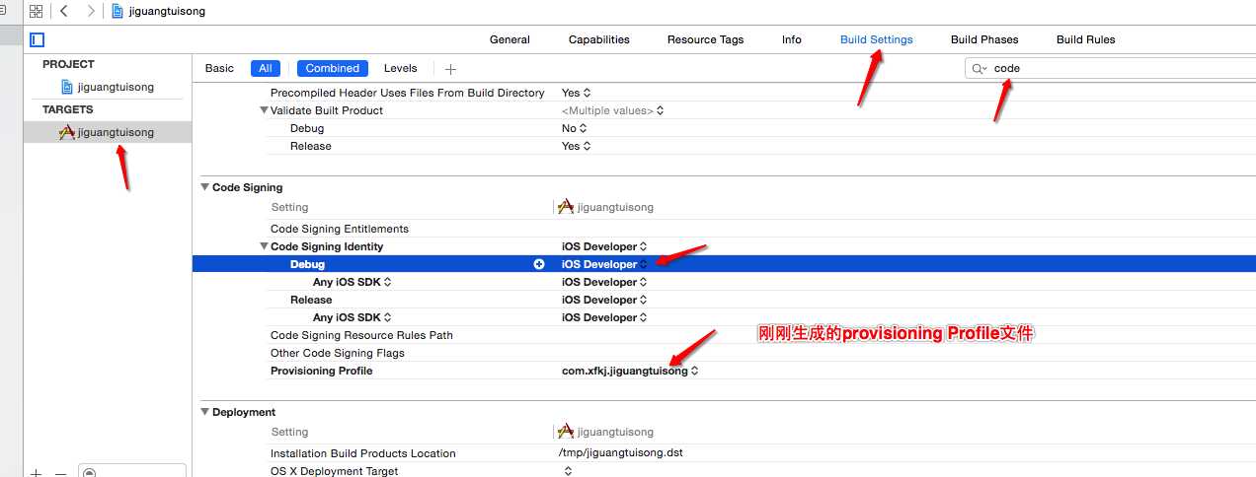
Task: Click the jiguangtuisong column header in Code Signing
Action: 605,207
